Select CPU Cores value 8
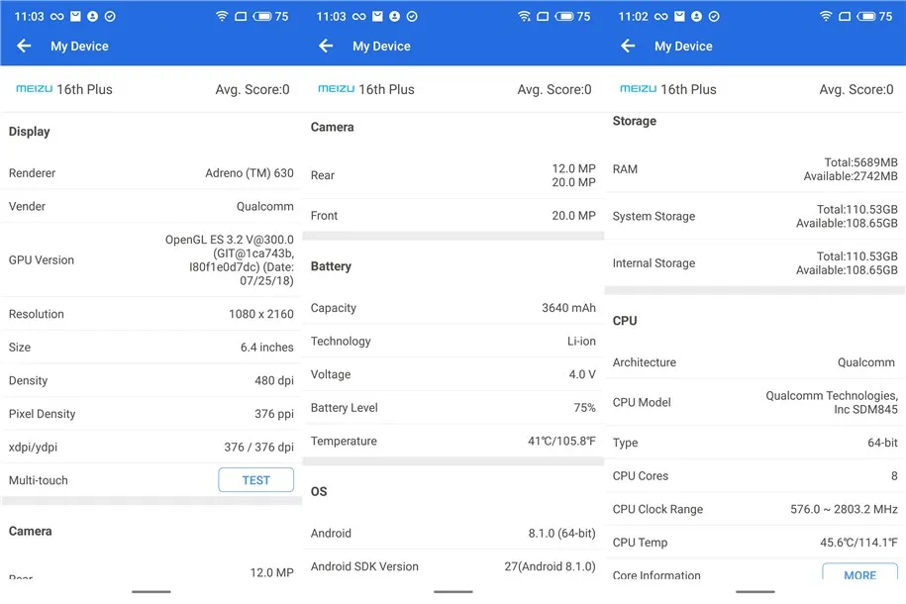 click(x=894, y=475)
